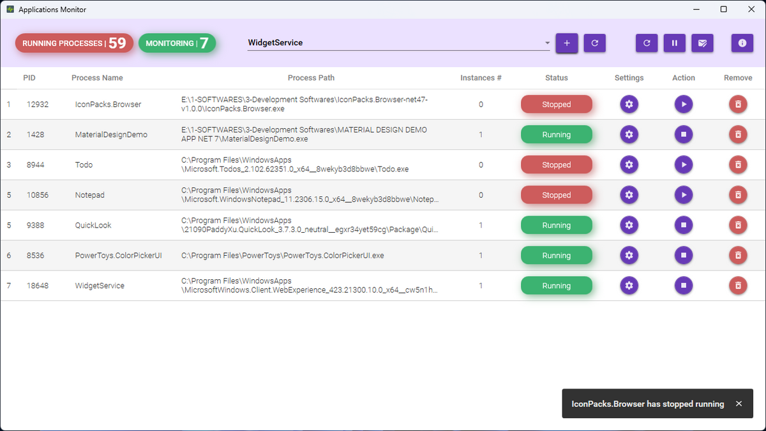The height and width of the screenshot is (431, 766).
Task: Expand the WidgetService process dropdown arrow
Action: [x=547, y=43]
